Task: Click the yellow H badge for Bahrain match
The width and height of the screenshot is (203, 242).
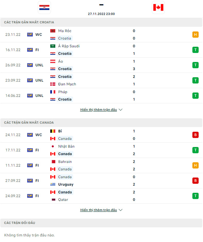Action: (x=196, y=166)
